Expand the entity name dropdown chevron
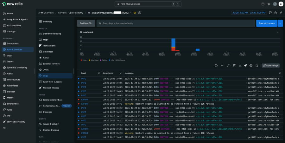Viewport: 285px width, 143px height. pyautogui.click(x=130, y=13)
